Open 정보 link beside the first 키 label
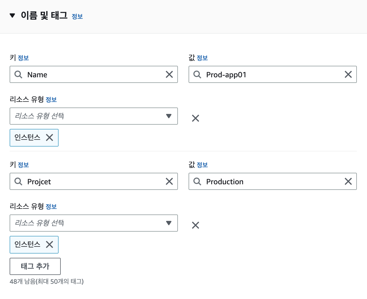 (x=23, y=58)
